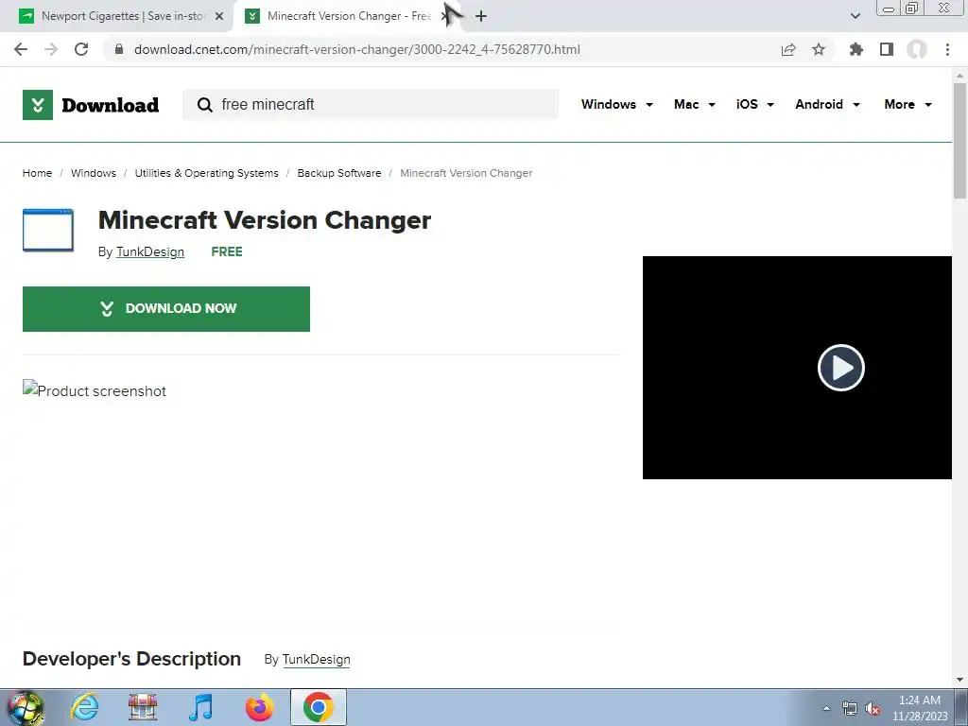Open the music note taskbar app
This screenshot has height=726, width=968.
pyautogui.click(x=200, y=707)
